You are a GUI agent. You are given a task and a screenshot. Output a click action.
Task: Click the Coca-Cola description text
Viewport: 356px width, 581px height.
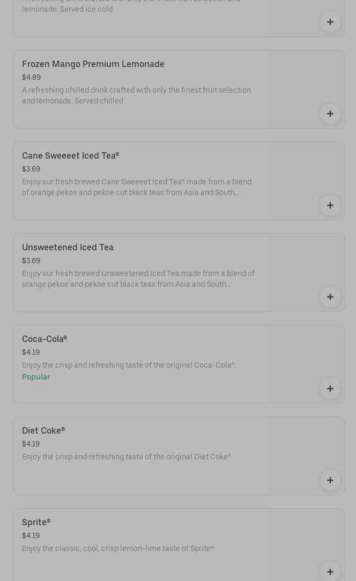pos(129,366)
